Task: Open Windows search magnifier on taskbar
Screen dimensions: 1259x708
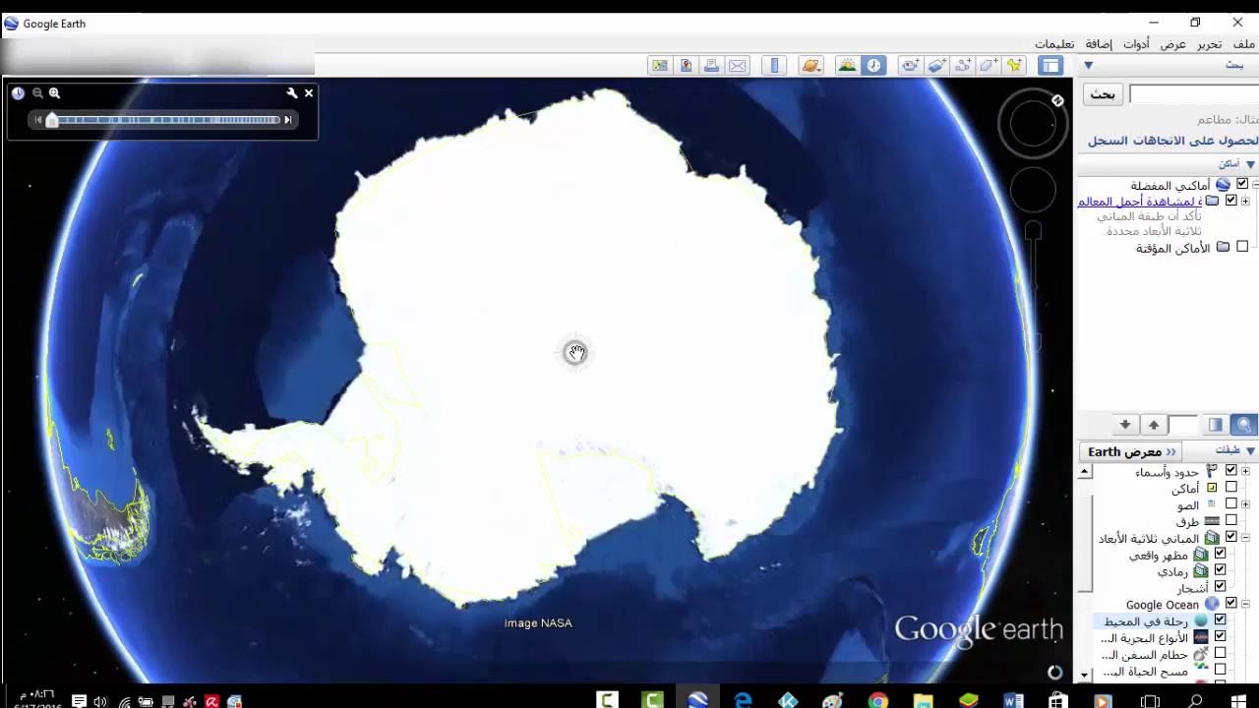Action: click(x=1195, y=700)
